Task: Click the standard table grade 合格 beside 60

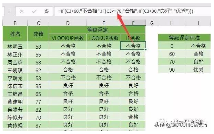Action: coord(198,54)
